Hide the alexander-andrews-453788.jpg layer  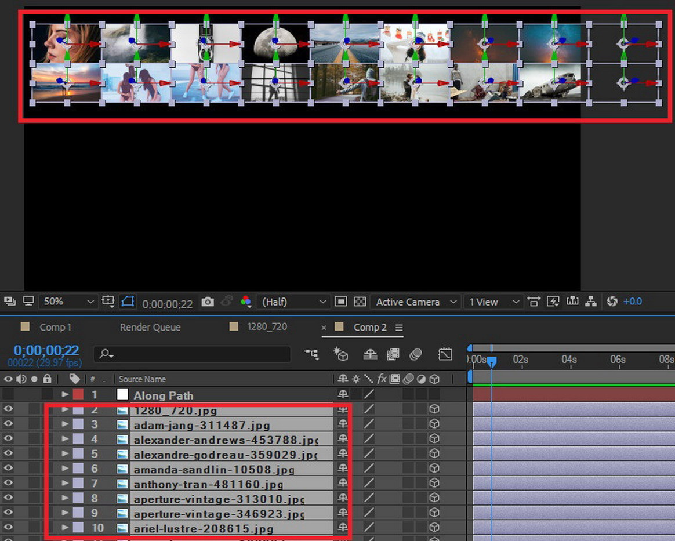pyautogui.click(x=8, y=438)
